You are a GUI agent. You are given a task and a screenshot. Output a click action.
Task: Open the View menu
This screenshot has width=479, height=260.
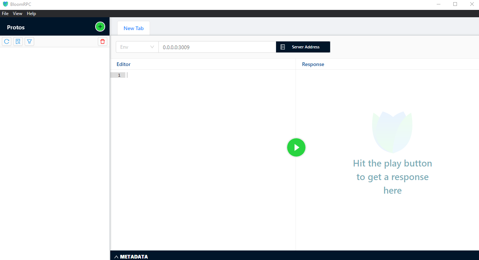(x=17, y=13)
